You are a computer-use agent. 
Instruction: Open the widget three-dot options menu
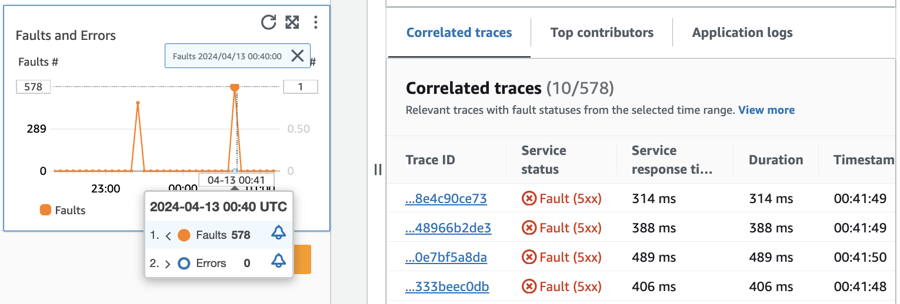316,22
